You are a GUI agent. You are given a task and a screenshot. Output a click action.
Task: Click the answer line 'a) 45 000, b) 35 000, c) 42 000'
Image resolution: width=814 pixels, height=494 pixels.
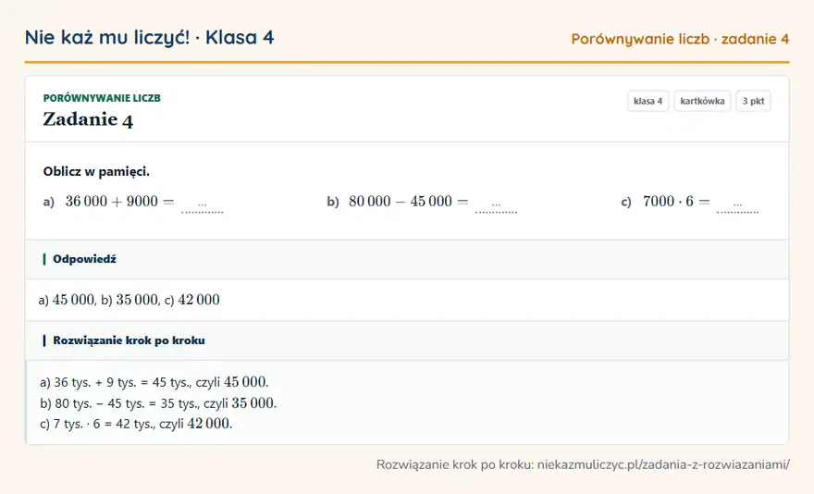pyautogui.click(x=129, y=300)
